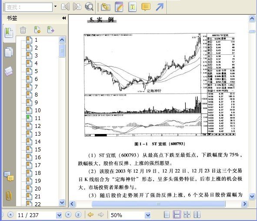Screen dimensions: 257x221
Task: Open the zoom level dropdown arrow
Action: pos(148,215)
